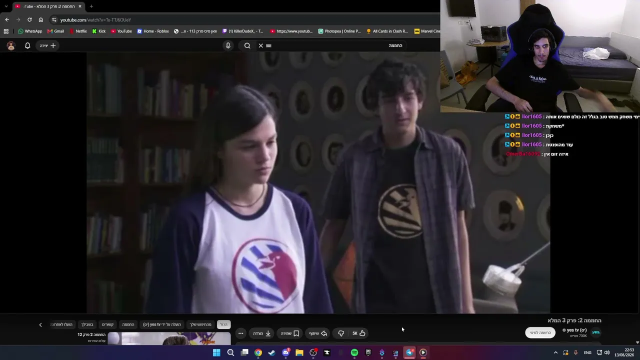
Task: Open Windows Start menu
Action: pos(216,352)
